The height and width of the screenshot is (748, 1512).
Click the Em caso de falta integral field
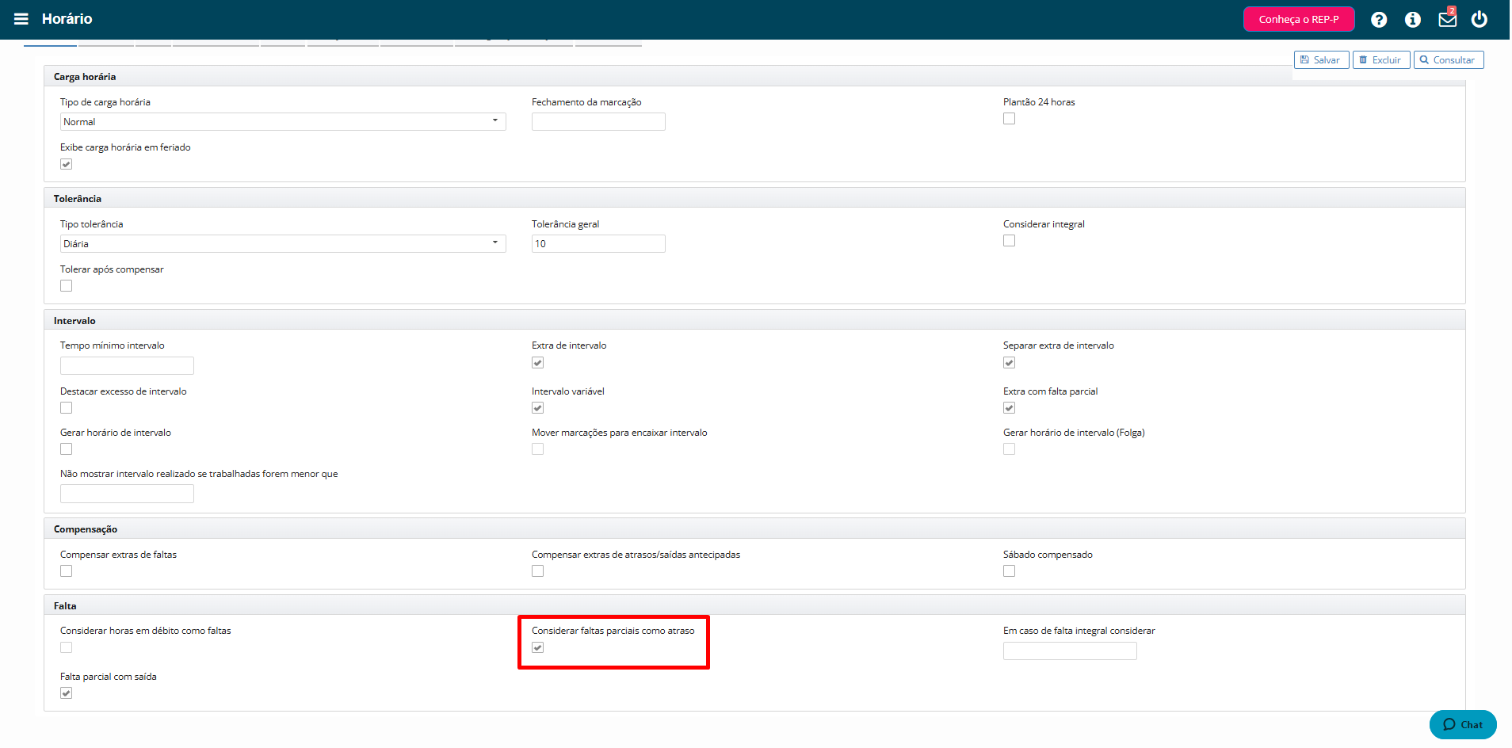[x=1070, y=651]
